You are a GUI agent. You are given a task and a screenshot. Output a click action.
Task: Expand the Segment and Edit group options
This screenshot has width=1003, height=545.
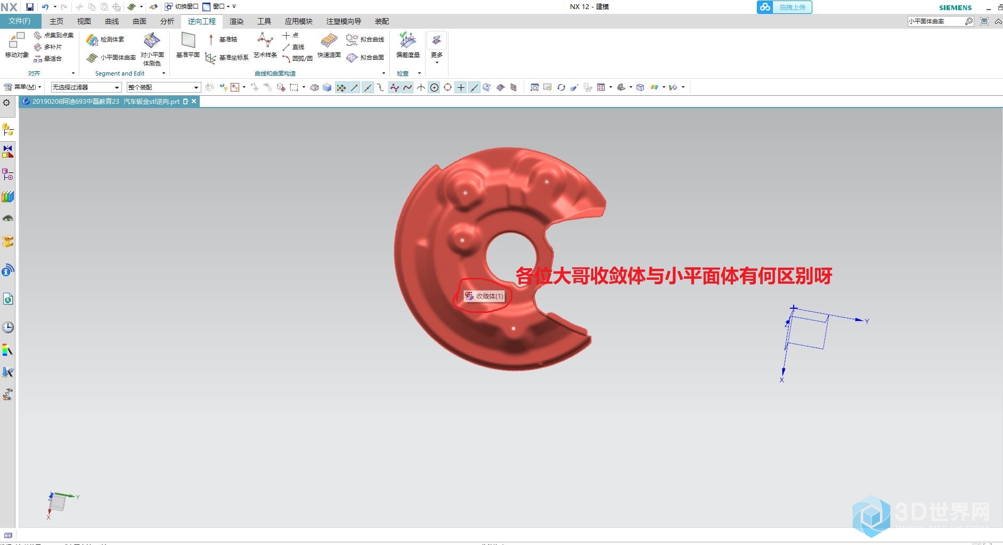pyautogui.click(x=164, y=73)
